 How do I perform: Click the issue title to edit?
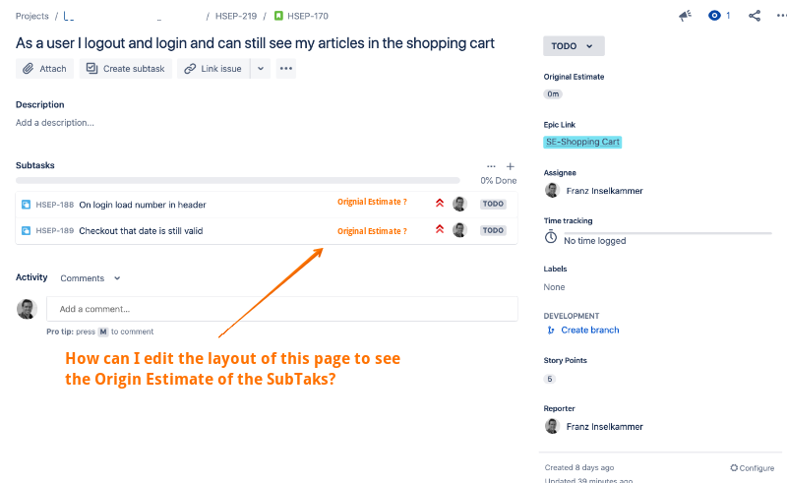pyautogui.click(x=255, y=43)
